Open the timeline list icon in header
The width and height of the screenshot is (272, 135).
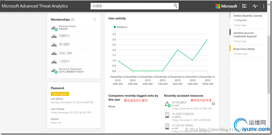(x=244, y=6)
